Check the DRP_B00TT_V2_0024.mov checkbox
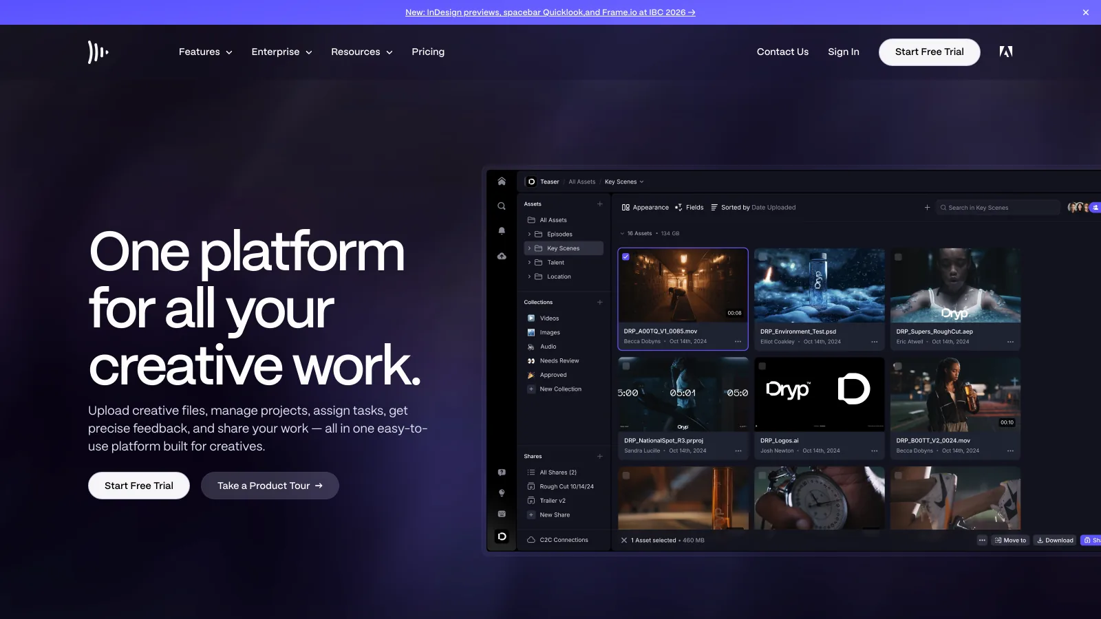This screenshot has height=619, width=1101. point(898,366)
